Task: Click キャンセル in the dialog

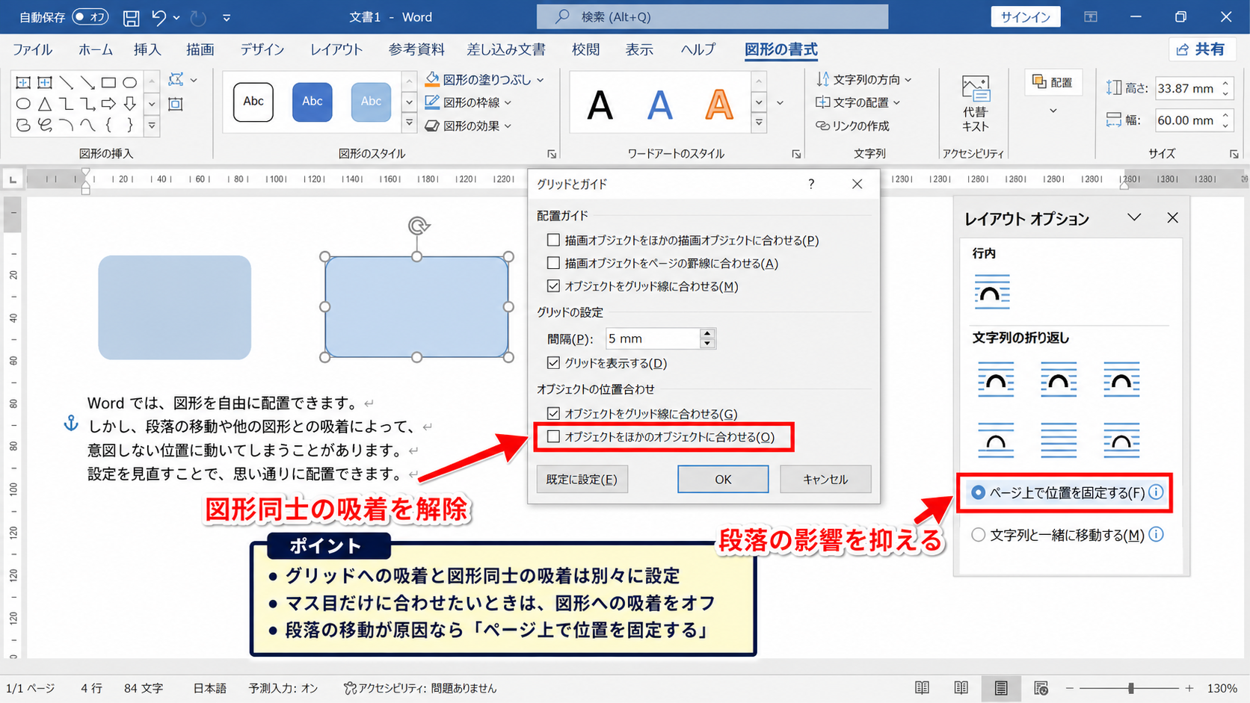Action: (x=825, y=479)
